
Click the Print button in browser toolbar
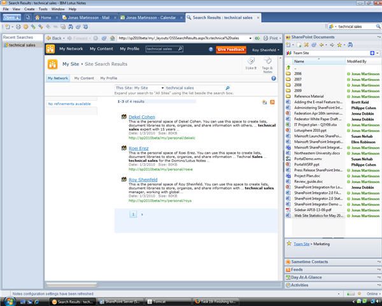pos(271,38)
